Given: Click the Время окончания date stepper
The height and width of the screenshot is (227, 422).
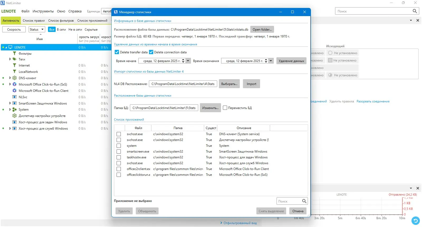Looking at the screenshot, I should point(266,61).
